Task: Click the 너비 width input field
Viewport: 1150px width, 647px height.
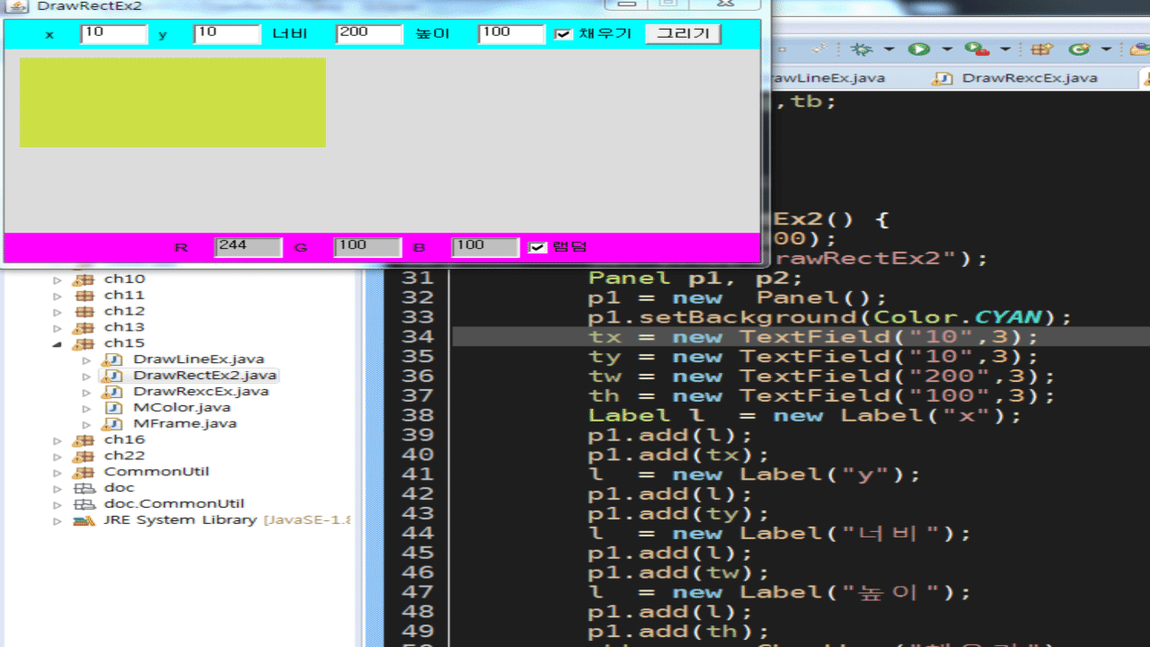Action: pyautogui.click(x=368, y=34)
